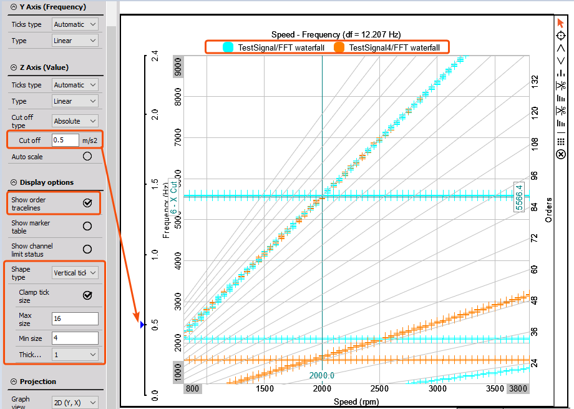Disable Clamp tick size
Viewport: 574px width, 409px height.
coord(87,295)
